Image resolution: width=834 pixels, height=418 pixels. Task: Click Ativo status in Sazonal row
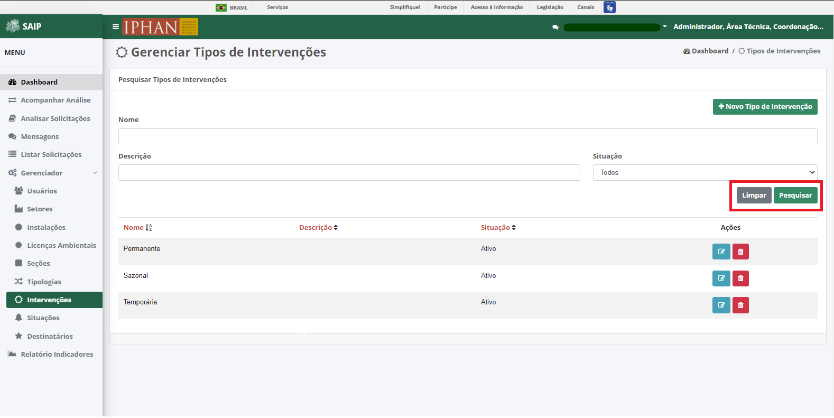488,276
